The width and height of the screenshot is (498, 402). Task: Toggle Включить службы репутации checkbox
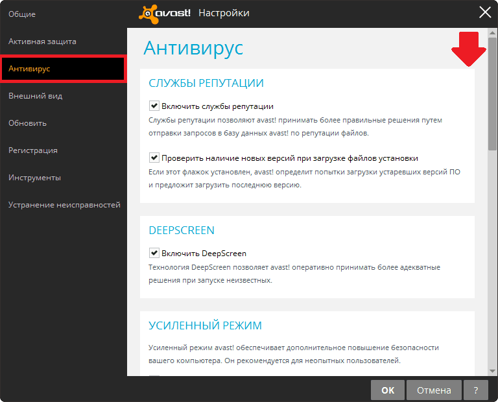click(154, 106)
